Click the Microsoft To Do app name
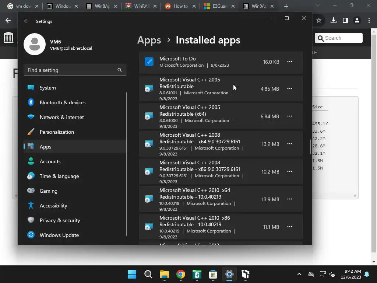The image size is (377, 283). [x=177, y=59]
